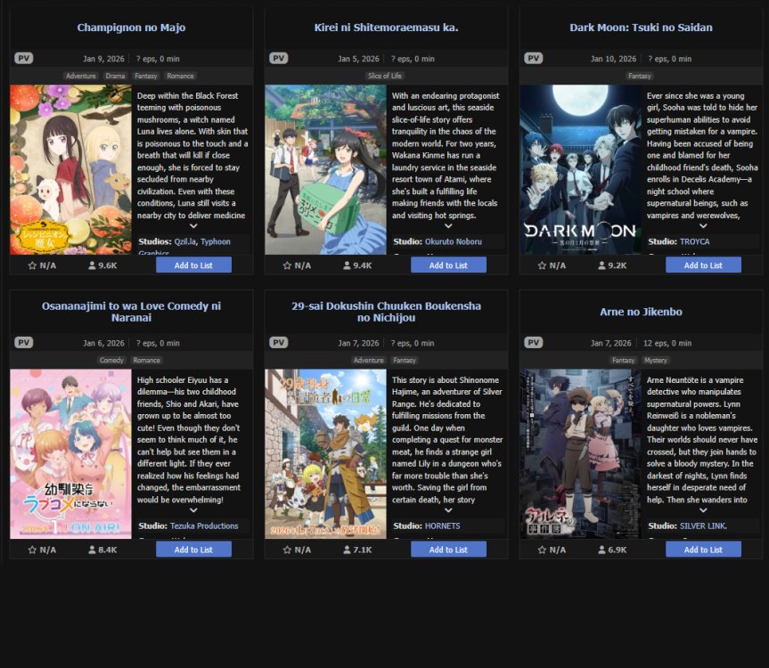The height and width of the screenshot is (668, 769).
Task: Select the Drama genre tag
Action: click(115, 76)
